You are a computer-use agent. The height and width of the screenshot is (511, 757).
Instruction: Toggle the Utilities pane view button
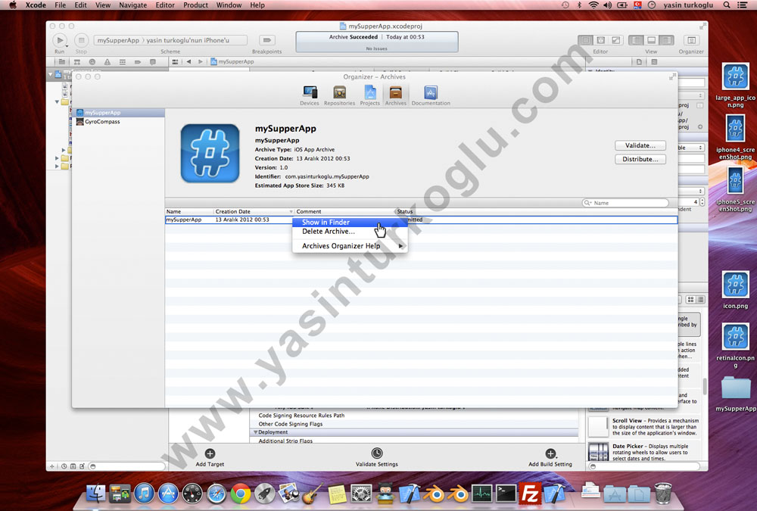tap(666, 41)
